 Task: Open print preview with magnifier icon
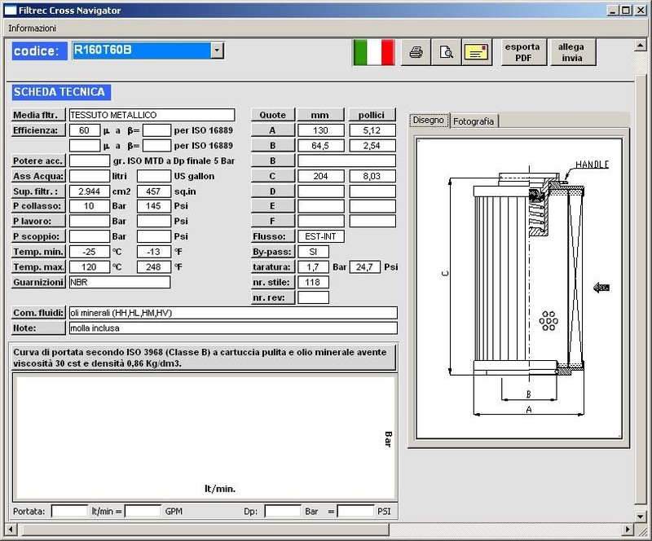point(446,52)
